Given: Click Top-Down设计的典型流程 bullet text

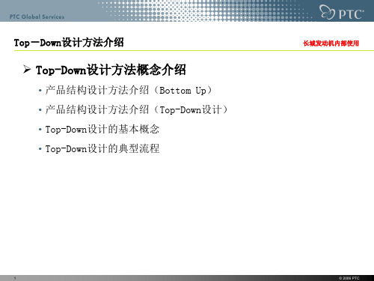Looking at the screenshot, I should tap(102, 148).
